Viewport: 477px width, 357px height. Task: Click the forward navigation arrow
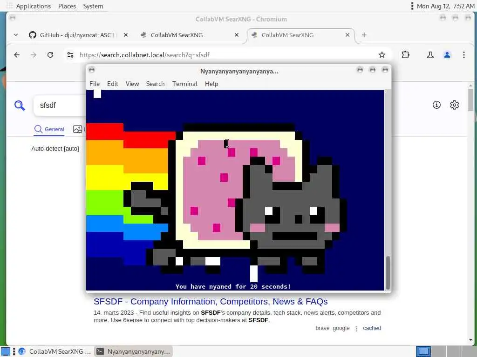pyautogui.click(x=34, y=55)
